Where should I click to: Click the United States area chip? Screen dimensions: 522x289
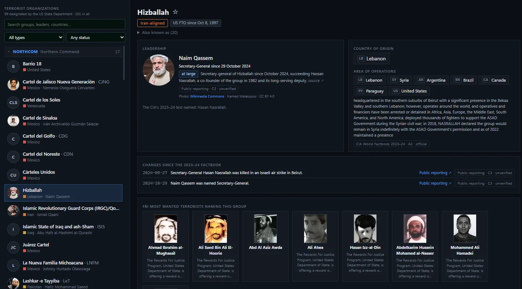pos(410,91)
